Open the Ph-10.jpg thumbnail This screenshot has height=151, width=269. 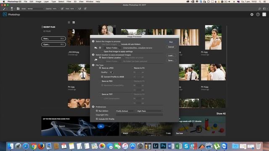(213, 72)
